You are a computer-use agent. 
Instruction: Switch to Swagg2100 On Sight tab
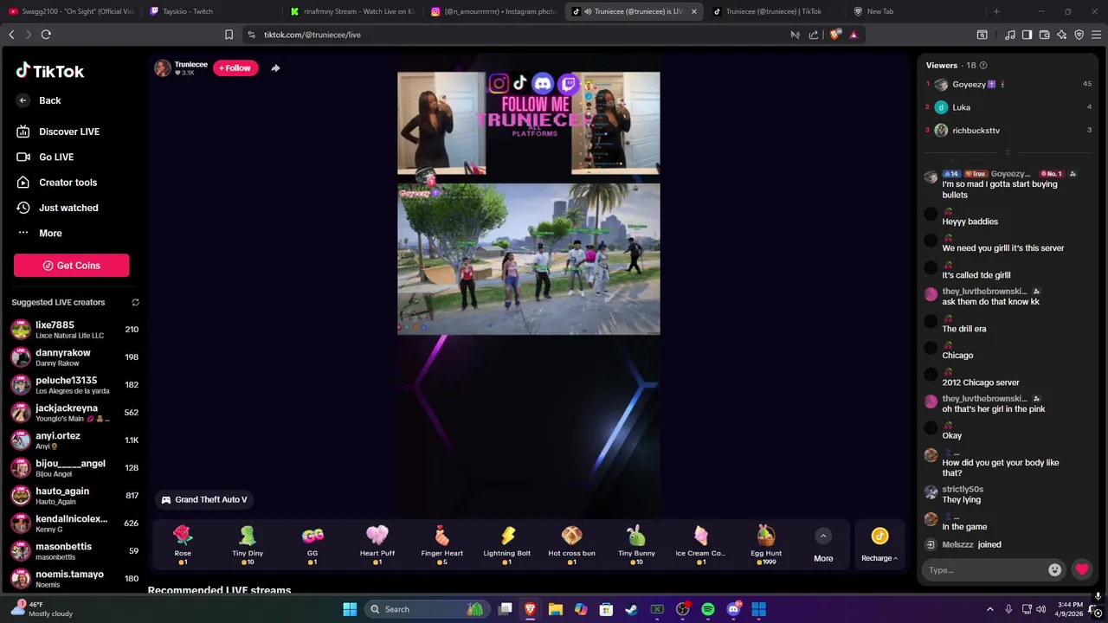point(71,11)
